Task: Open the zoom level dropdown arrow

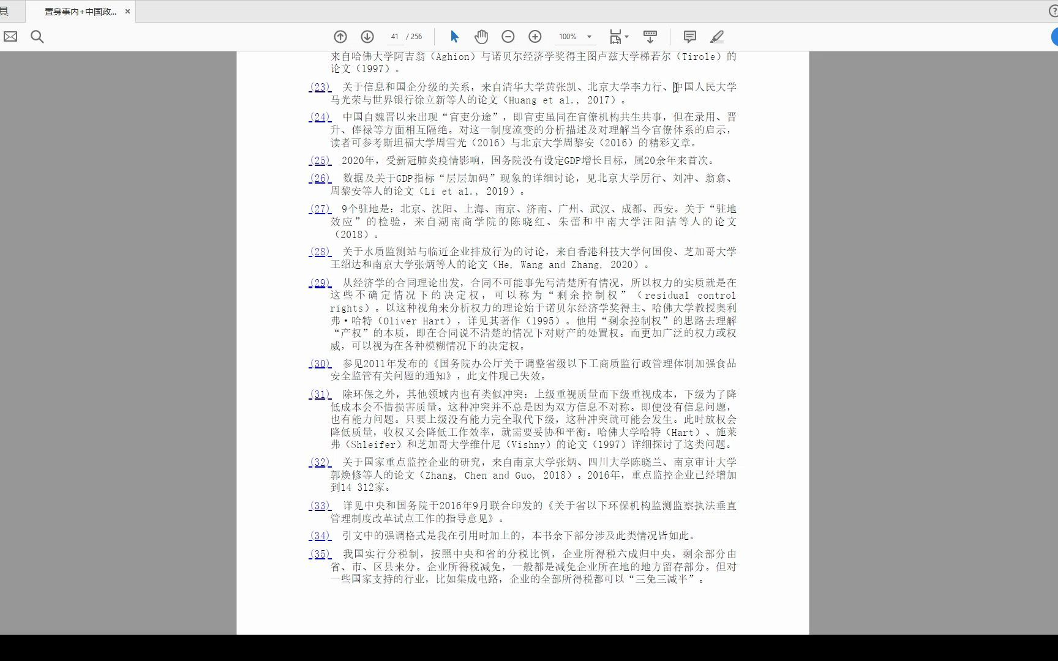Action: click(x=590, y=37)
